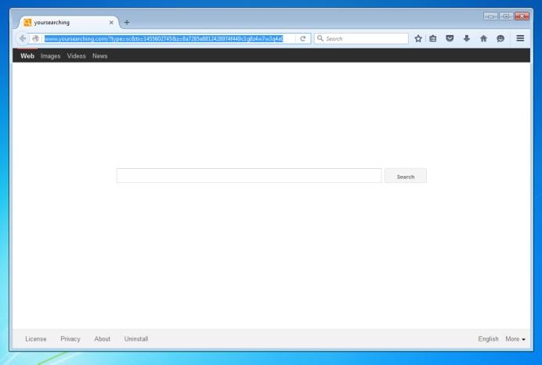Reload the page with the refresh icon

click(303, 38)
